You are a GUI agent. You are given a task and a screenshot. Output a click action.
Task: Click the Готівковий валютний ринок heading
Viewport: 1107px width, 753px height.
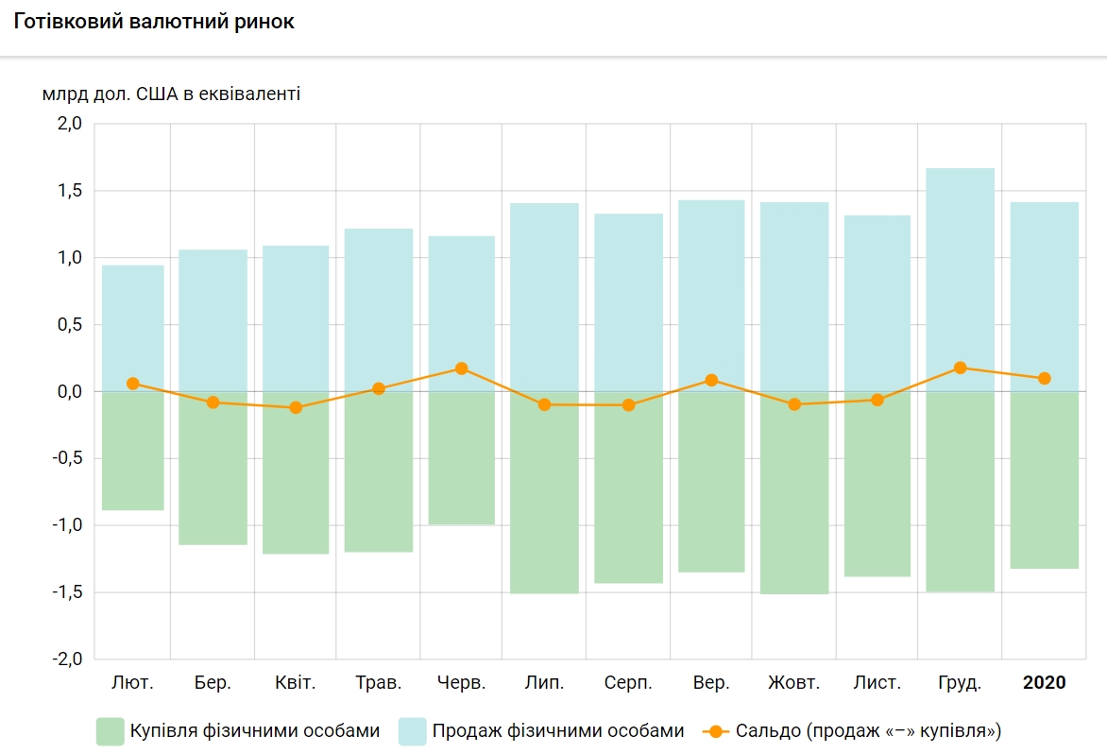pyautogui.click(x=155, y=23)
